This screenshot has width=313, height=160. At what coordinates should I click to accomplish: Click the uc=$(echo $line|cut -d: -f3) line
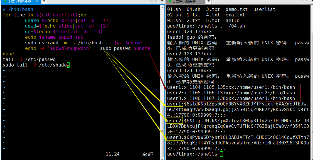click(64, 32)
